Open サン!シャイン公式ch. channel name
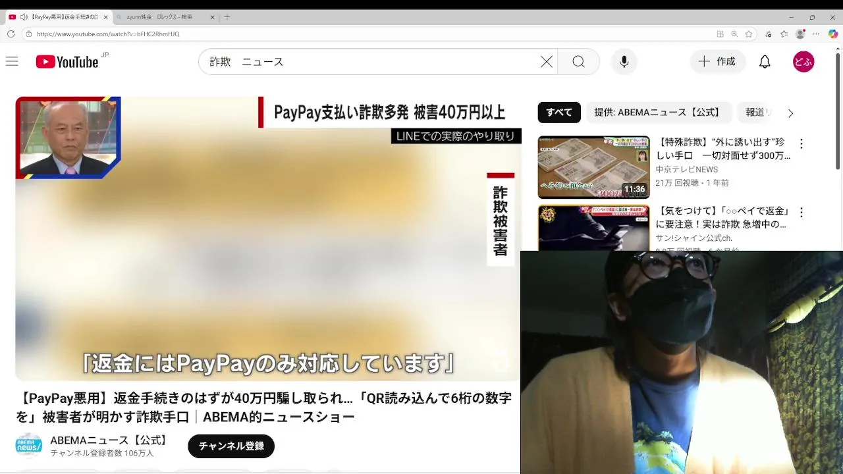The image size is (843, 474). 693,238
